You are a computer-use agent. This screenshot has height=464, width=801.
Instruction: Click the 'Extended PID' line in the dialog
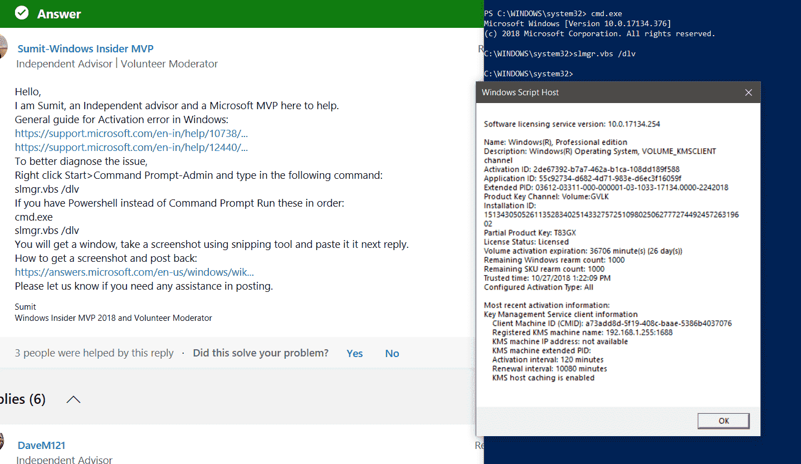(x=606, y=188)
